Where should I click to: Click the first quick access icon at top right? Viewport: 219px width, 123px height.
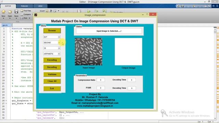tap(179, 6)
